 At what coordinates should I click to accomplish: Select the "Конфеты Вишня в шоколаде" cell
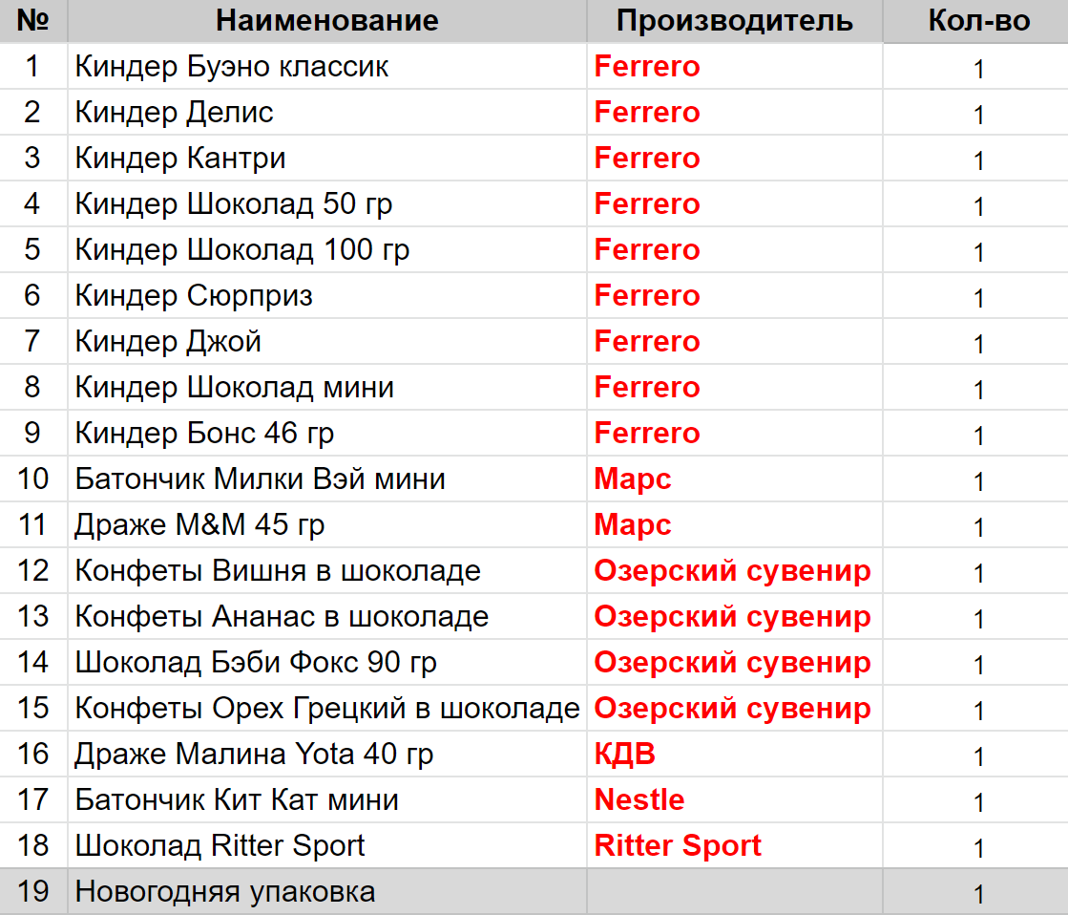[278, 571]
